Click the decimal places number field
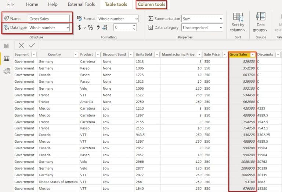 [123, 27]
